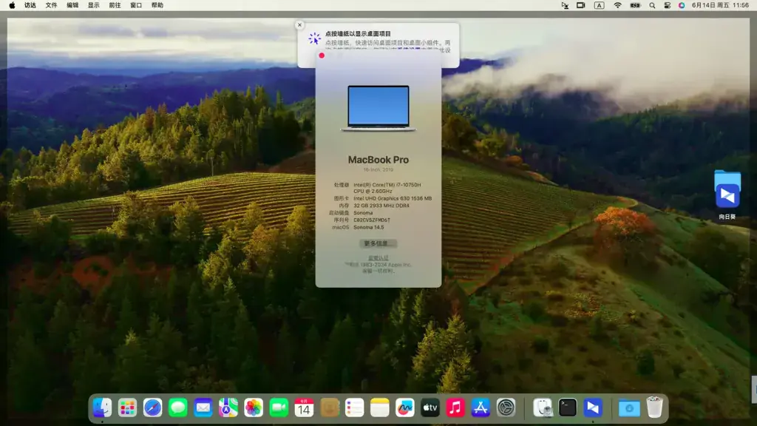Open the Messages app in the Dock

tap(177, 408)
